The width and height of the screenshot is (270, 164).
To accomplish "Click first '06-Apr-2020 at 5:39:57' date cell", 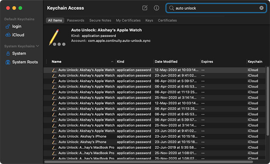I will click(175, 81).
